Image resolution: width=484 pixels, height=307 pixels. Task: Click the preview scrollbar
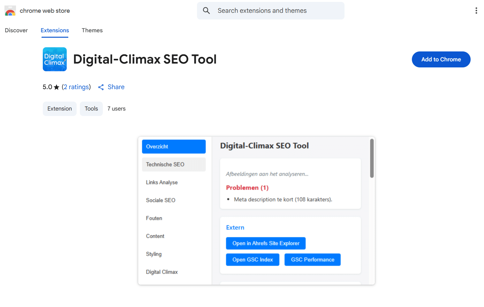[372, 157]
